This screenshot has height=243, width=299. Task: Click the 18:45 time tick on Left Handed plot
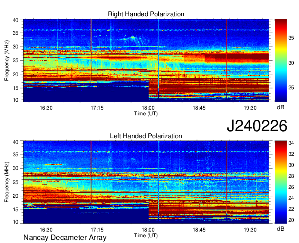199,230
